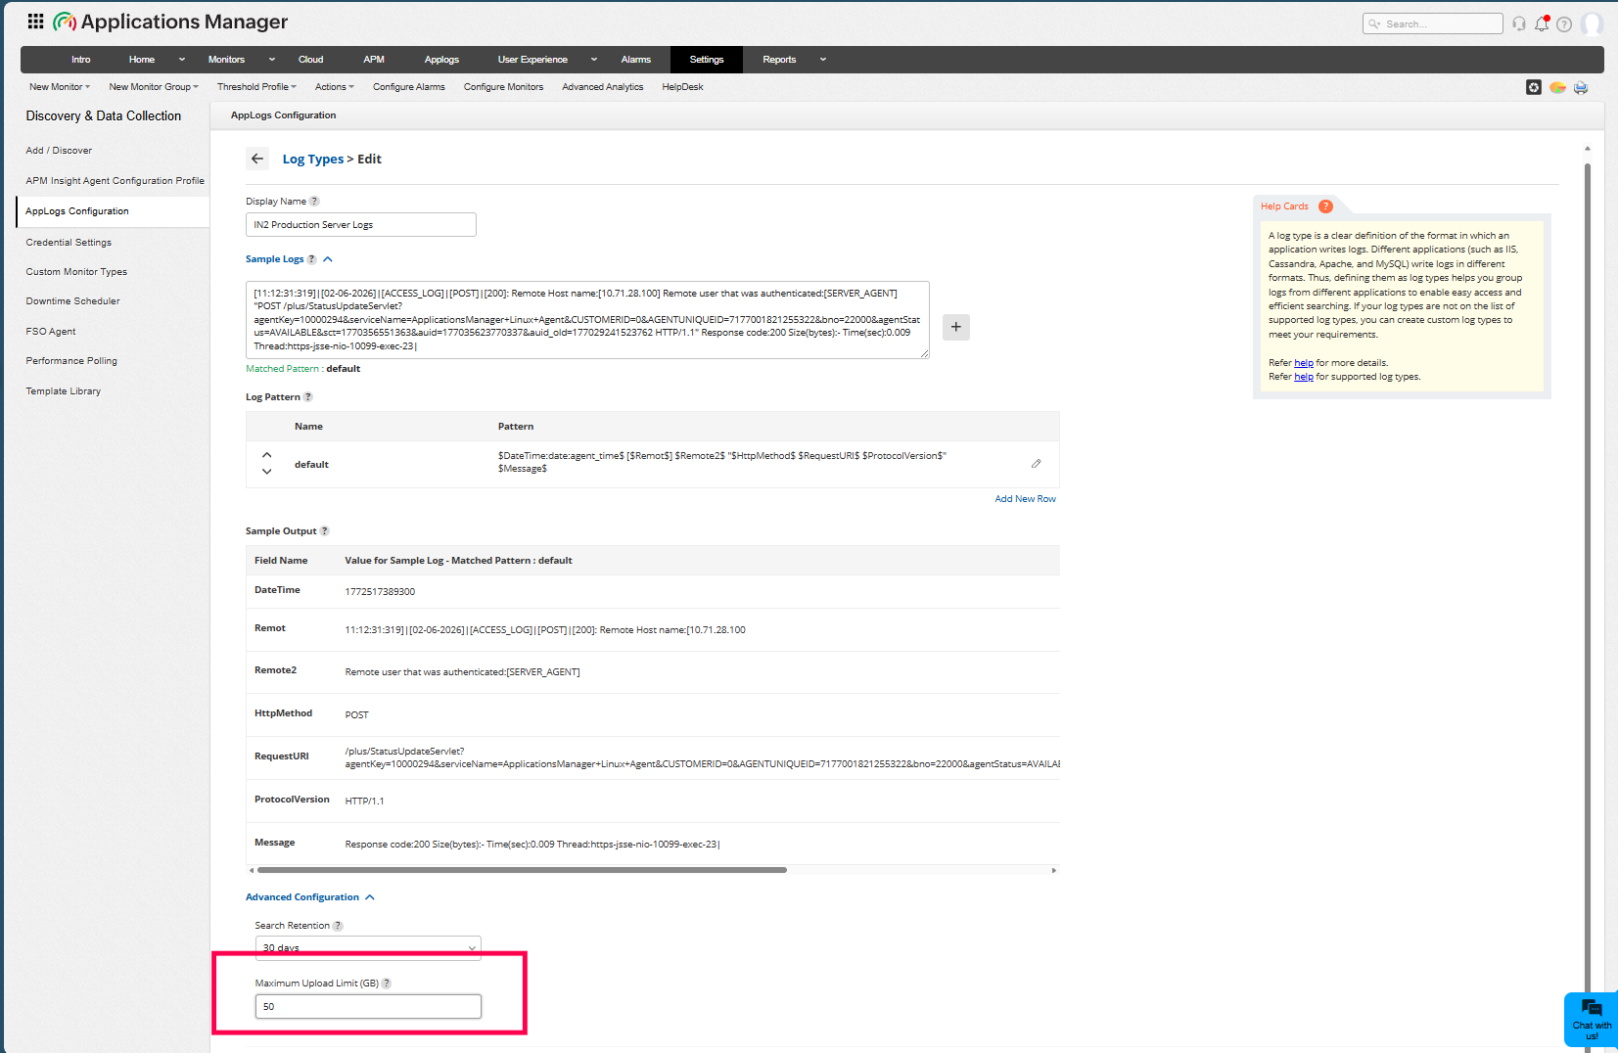Move default pattern up with up arrow
The width and height of the screenshot is (1618, 1053).
pyautogui.click(x=266, y=455)
